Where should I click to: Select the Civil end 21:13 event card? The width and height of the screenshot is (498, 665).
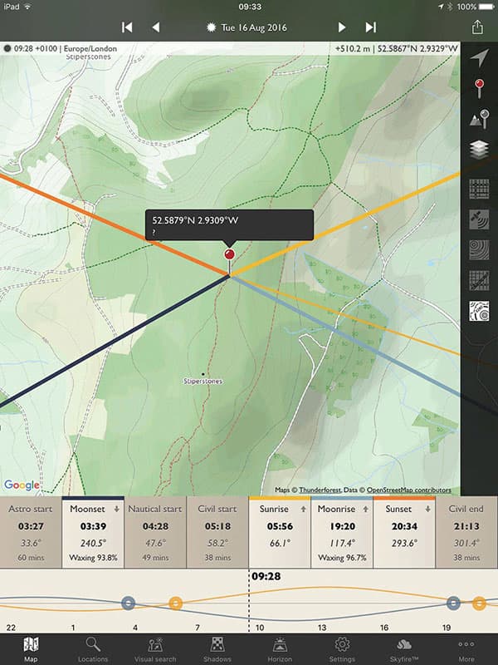click(466, 532)
